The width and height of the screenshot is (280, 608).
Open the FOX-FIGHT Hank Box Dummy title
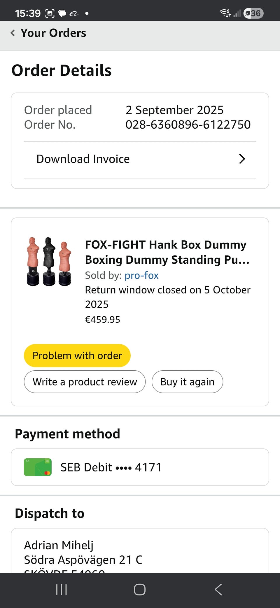point(166,252)
